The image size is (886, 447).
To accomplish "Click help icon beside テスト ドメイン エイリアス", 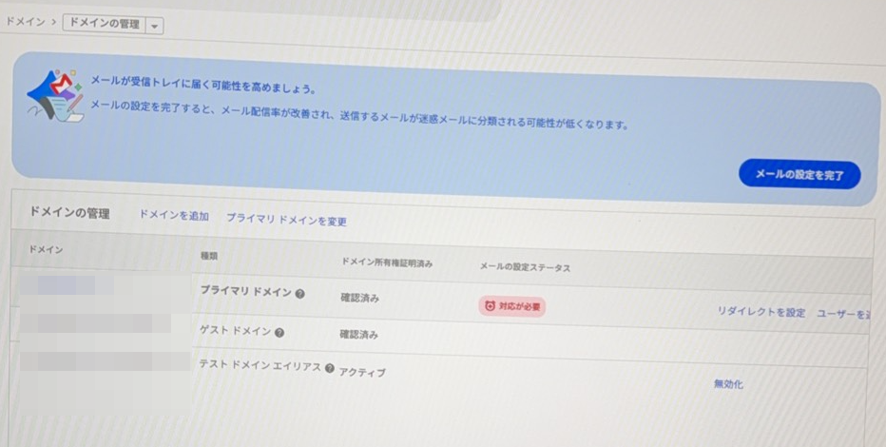I will pyautogui.click(x=330, y=368).
